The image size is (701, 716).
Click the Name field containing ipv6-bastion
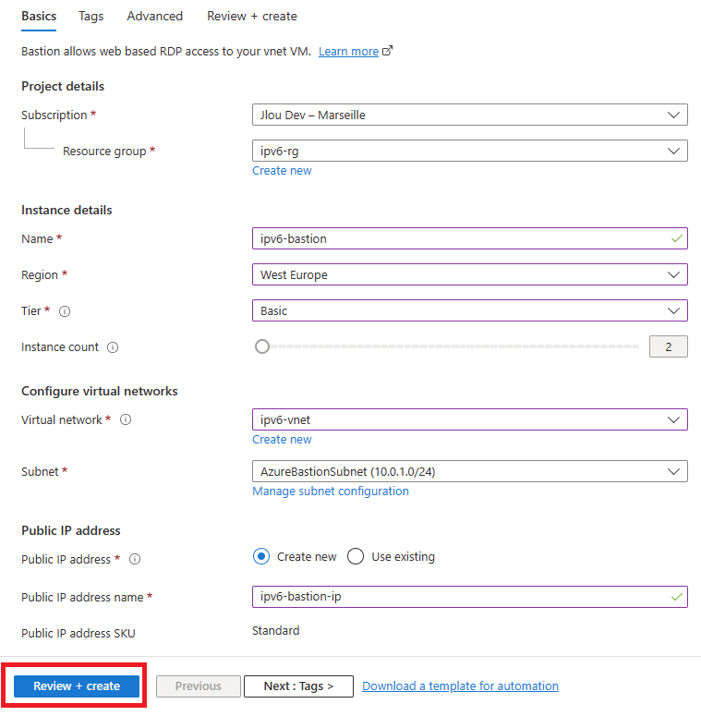[x=469, y=238]
